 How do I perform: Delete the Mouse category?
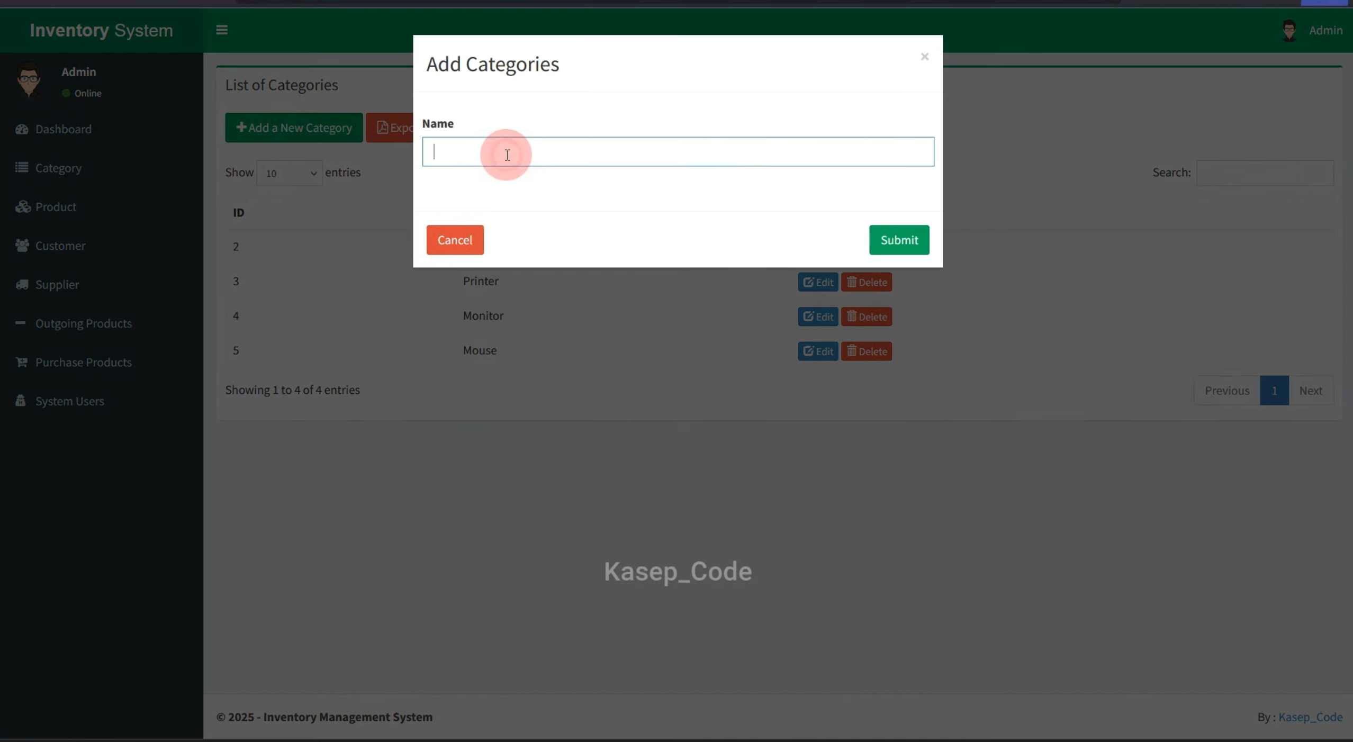click(867, 351)
